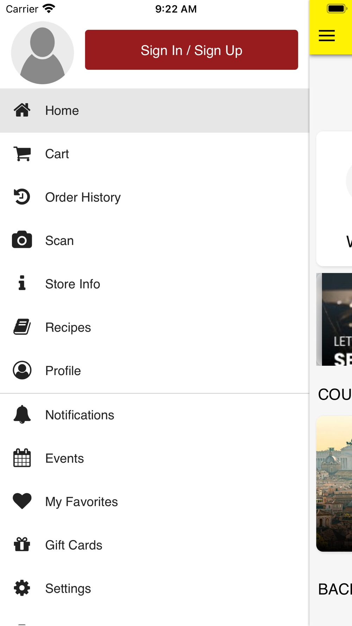This screenshot has height=626, width=352.
Task: Click the Store Info "i" icon
Action: (x=22, y=283)
